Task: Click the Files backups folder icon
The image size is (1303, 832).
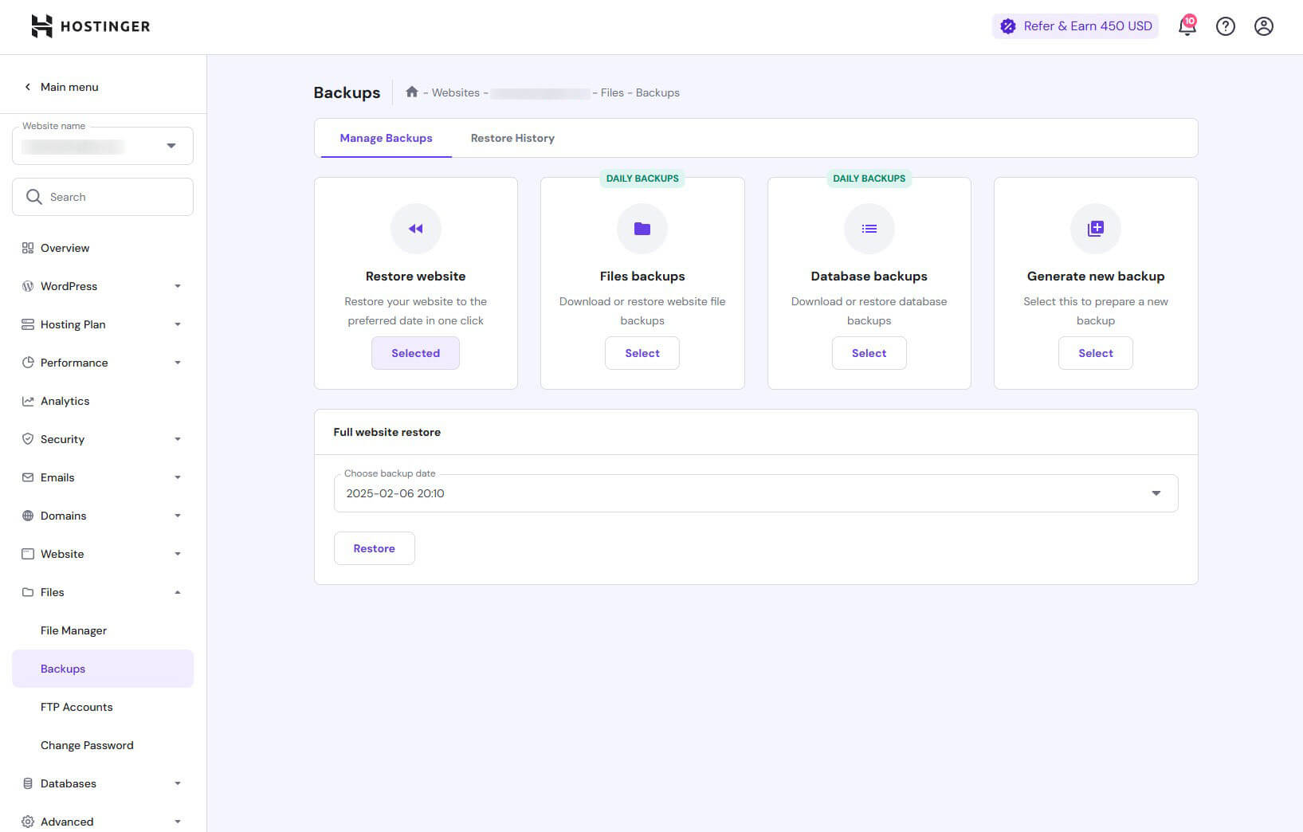Action: (642, 229)
